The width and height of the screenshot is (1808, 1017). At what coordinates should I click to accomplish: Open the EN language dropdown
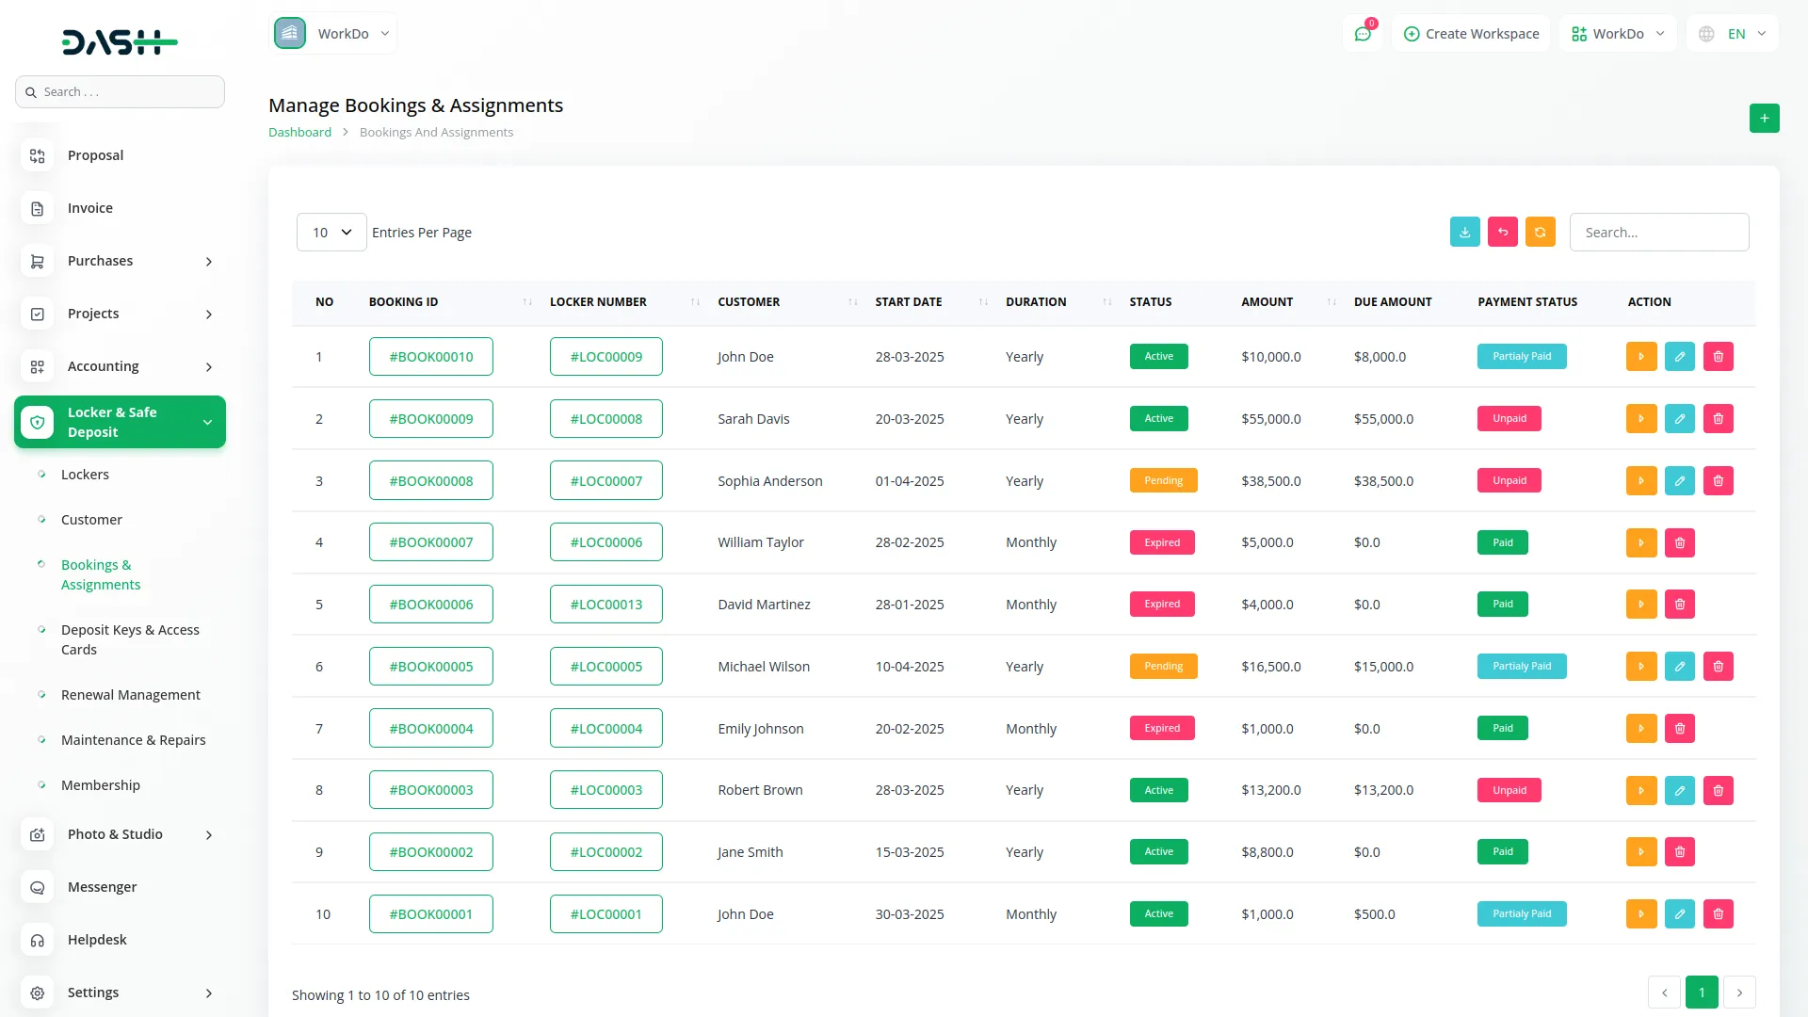coord(1731,33)
